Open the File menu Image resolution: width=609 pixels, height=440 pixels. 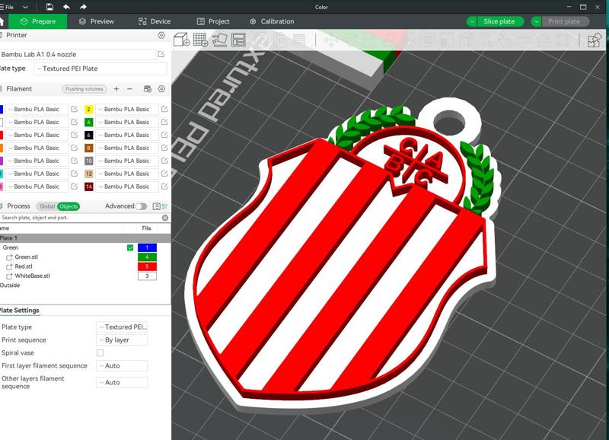click(x=8, y=7)
